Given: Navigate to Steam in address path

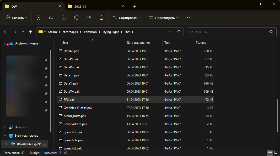Looking at the screenshot, I should click(x=52, y=32).
